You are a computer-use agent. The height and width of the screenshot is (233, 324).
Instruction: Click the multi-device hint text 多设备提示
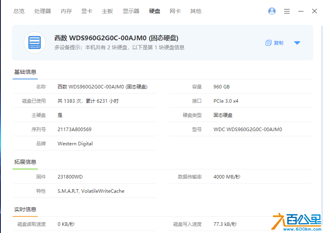(x=120, y=47)
